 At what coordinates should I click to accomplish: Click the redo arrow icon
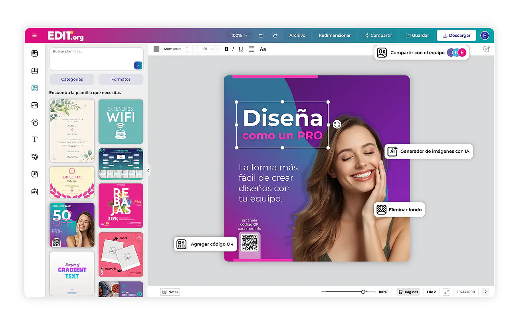tap(275, 36)
